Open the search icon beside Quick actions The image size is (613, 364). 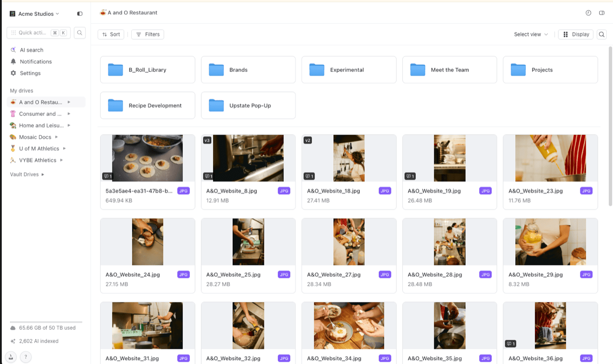click(x=79, y=33)
